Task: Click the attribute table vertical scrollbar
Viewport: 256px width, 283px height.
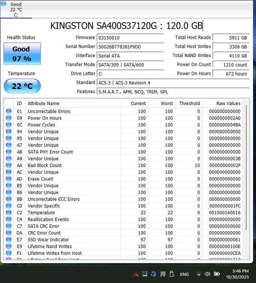Action: pos(246,168)
